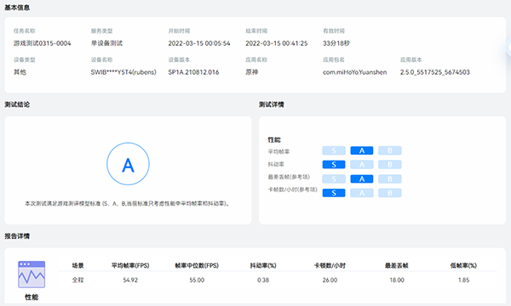Click the package name com.miHoYo.Yuanshen
The height and width of the screenshot is (306, 511).
[x=354, y=72]
